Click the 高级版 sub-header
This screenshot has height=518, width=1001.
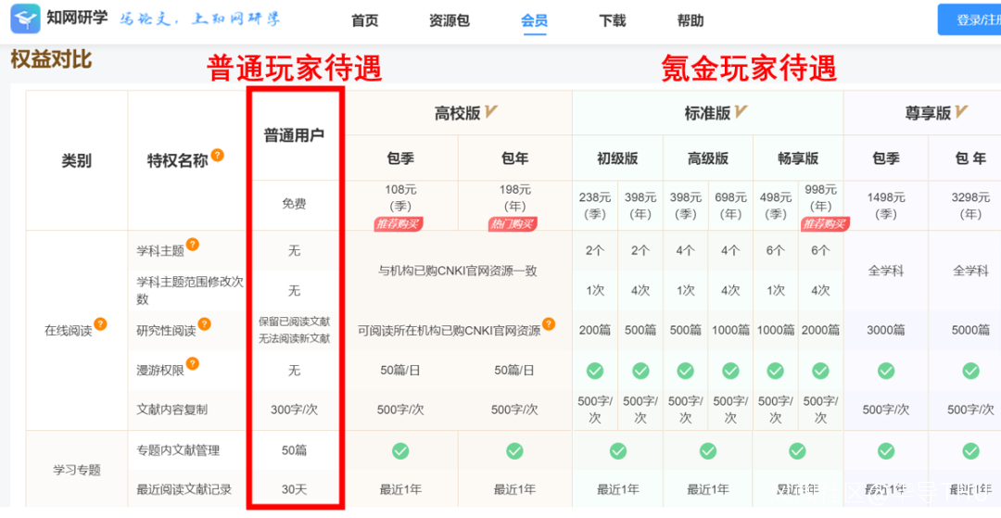[x=708, y=158]
